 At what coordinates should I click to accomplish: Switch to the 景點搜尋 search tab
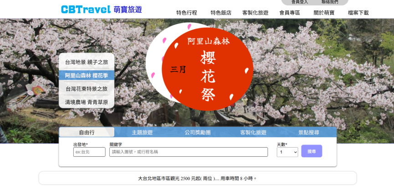[309, 132]
